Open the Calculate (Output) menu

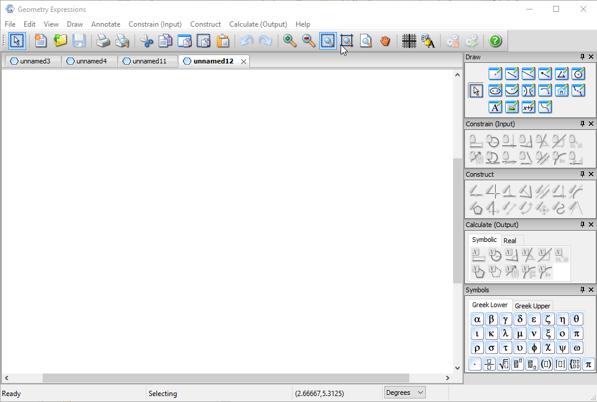click(258, 24)
